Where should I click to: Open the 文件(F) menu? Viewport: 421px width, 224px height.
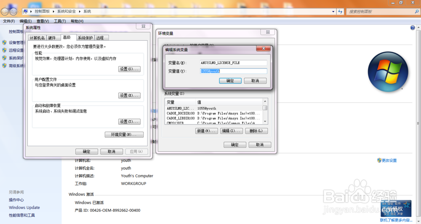coord(9,21)
